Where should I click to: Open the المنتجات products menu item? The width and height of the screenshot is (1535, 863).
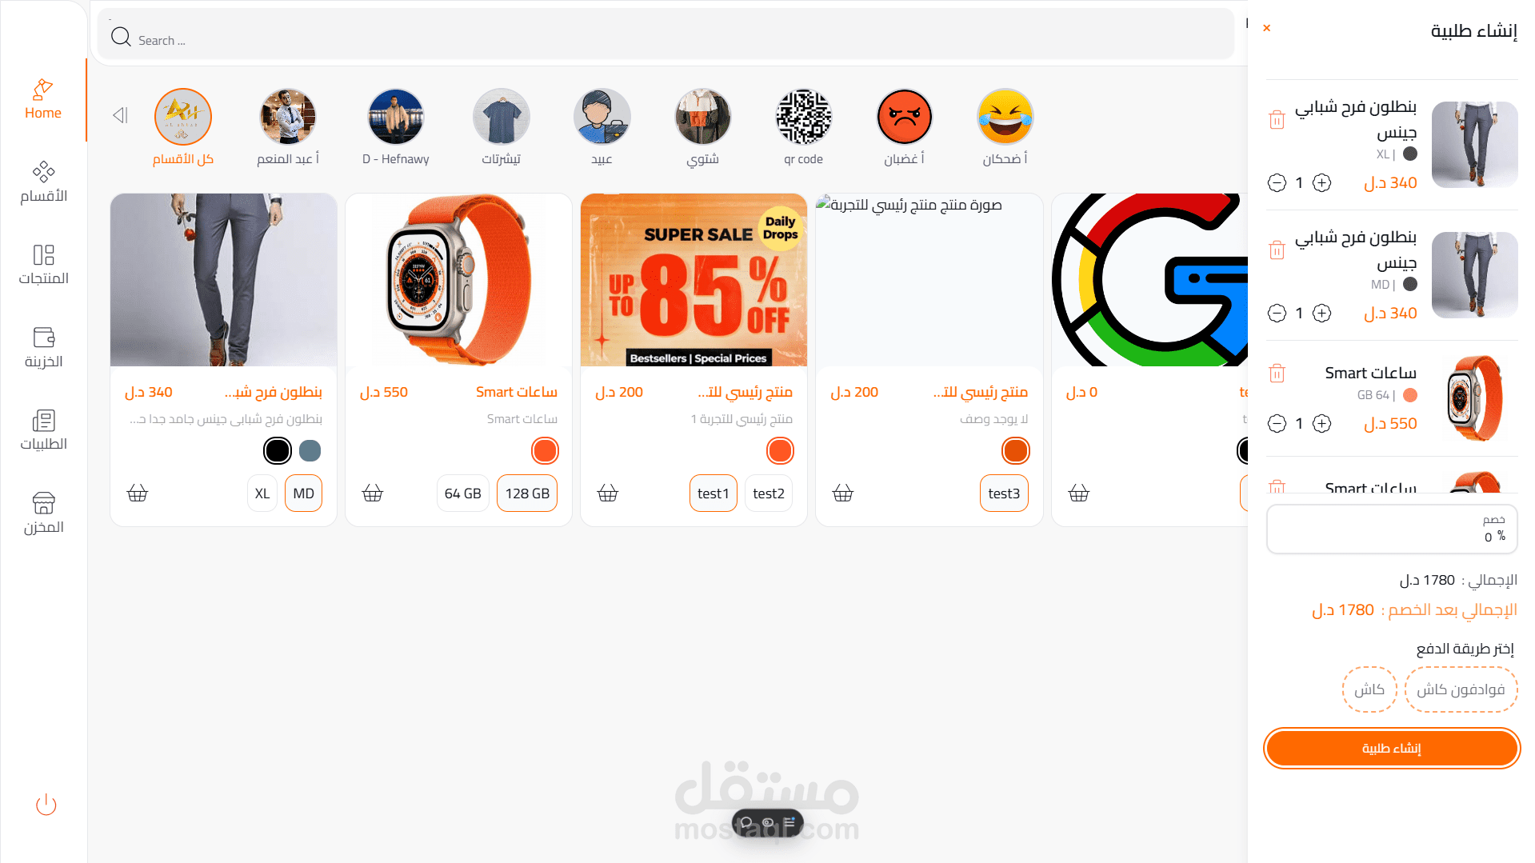43,265
